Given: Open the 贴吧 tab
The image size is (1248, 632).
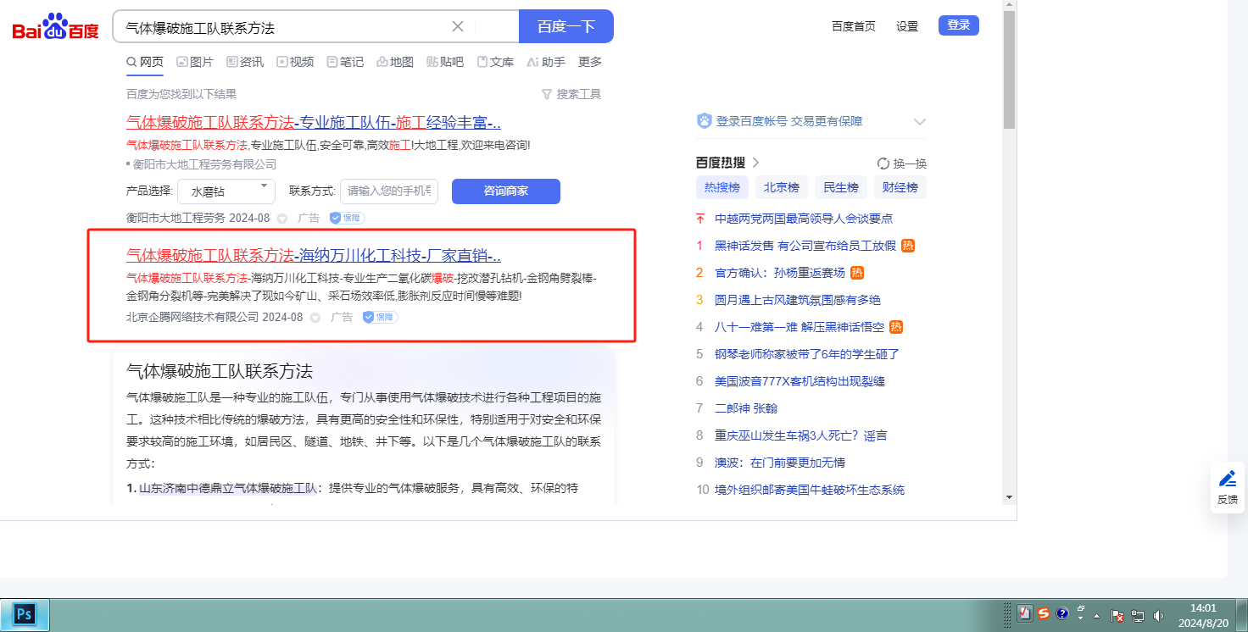Looking at the screenshot, I should (x=445, y=62).
